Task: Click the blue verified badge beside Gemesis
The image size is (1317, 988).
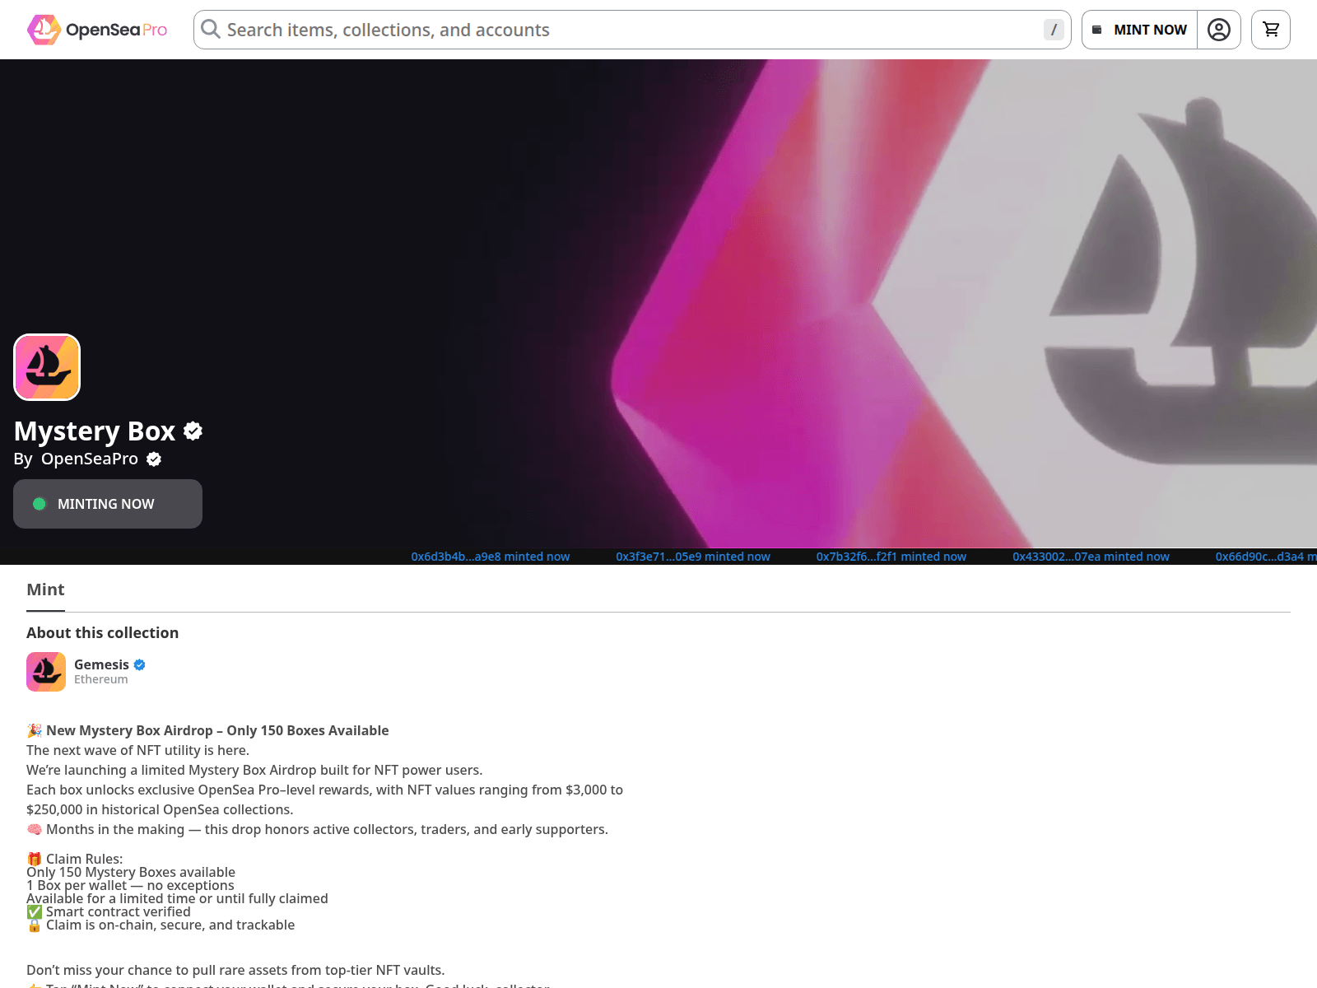Action: tap(140, 664)
